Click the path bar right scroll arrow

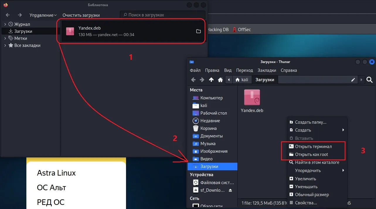click(x=361, y=80)
